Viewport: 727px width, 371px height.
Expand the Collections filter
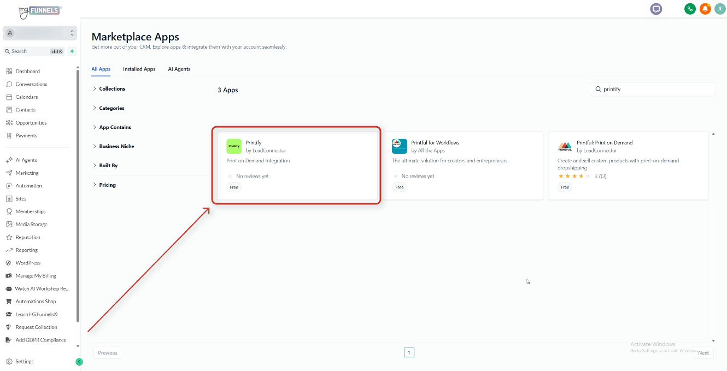click(x=109, y=89)
